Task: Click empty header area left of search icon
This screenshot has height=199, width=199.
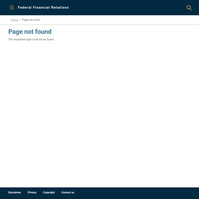Action: tap(133, 8)
